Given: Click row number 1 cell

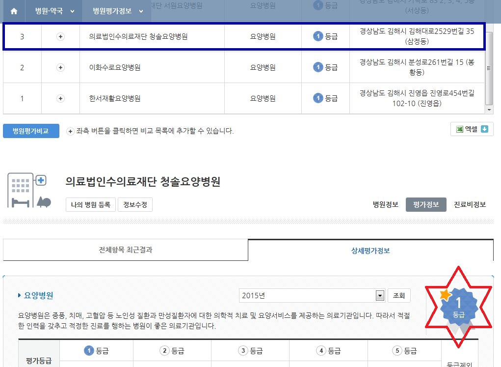Looking at the screenshot, I should (x=22, y=99).
